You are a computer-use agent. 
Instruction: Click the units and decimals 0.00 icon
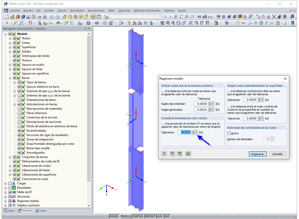coord(188,154)
